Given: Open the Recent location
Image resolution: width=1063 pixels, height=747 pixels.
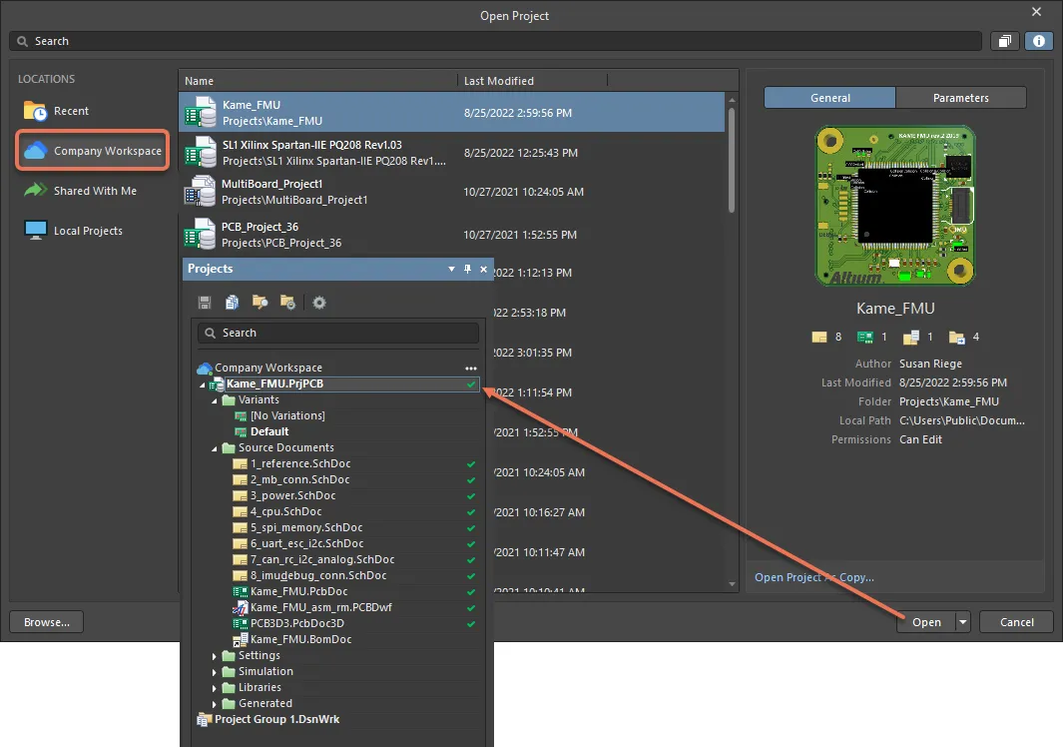Looking at the screenshot, I should 57,111.
